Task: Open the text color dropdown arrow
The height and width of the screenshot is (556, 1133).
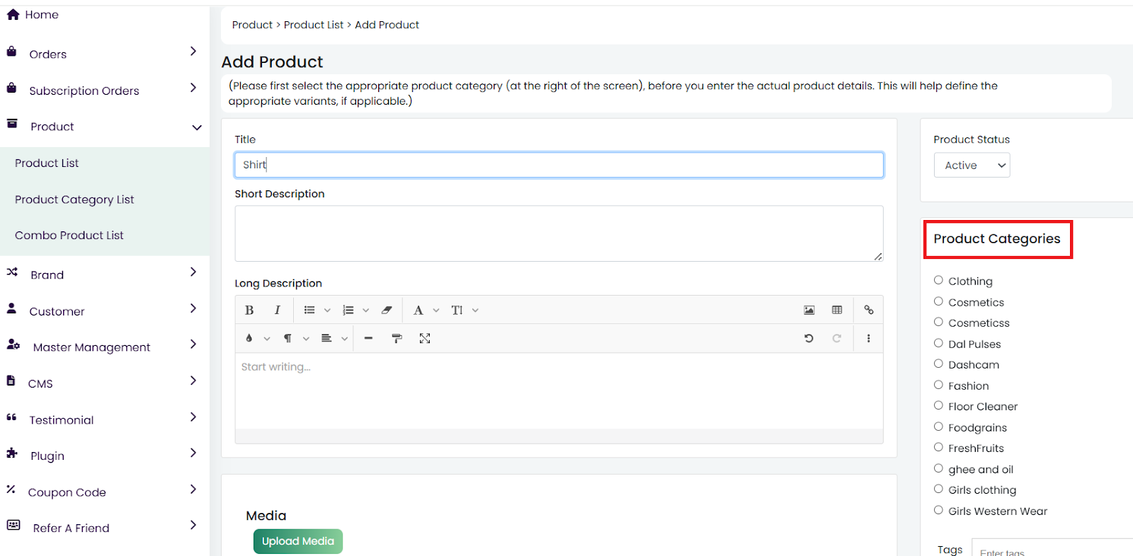Action: tap(267, 339)
